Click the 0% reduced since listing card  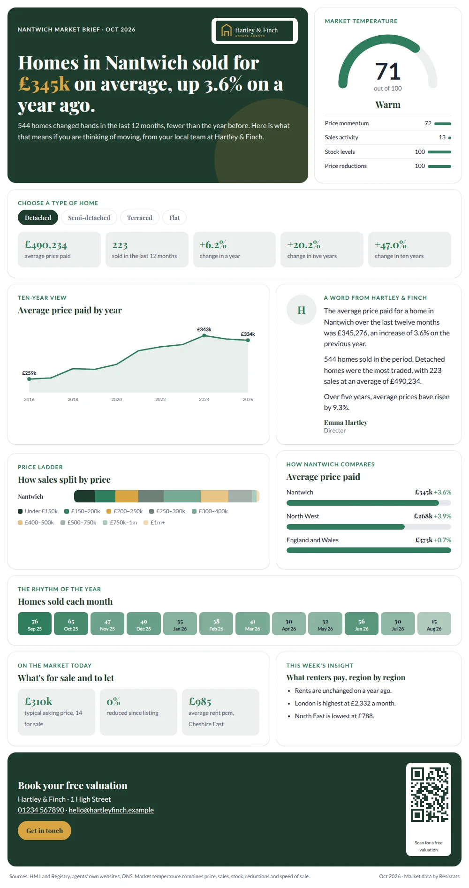[138, 712]
